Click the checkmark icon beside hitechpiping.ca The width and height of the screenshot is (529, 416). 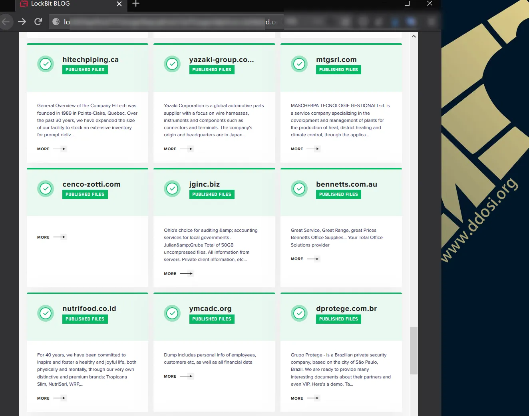(46, 64)
